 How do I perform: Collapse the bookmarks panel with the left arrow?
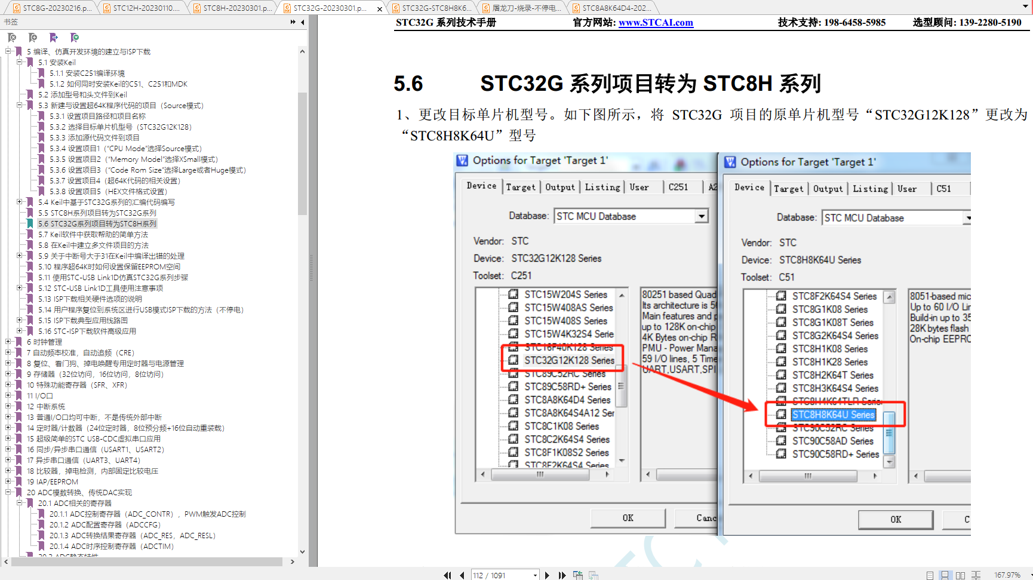(x=303, y=22)
